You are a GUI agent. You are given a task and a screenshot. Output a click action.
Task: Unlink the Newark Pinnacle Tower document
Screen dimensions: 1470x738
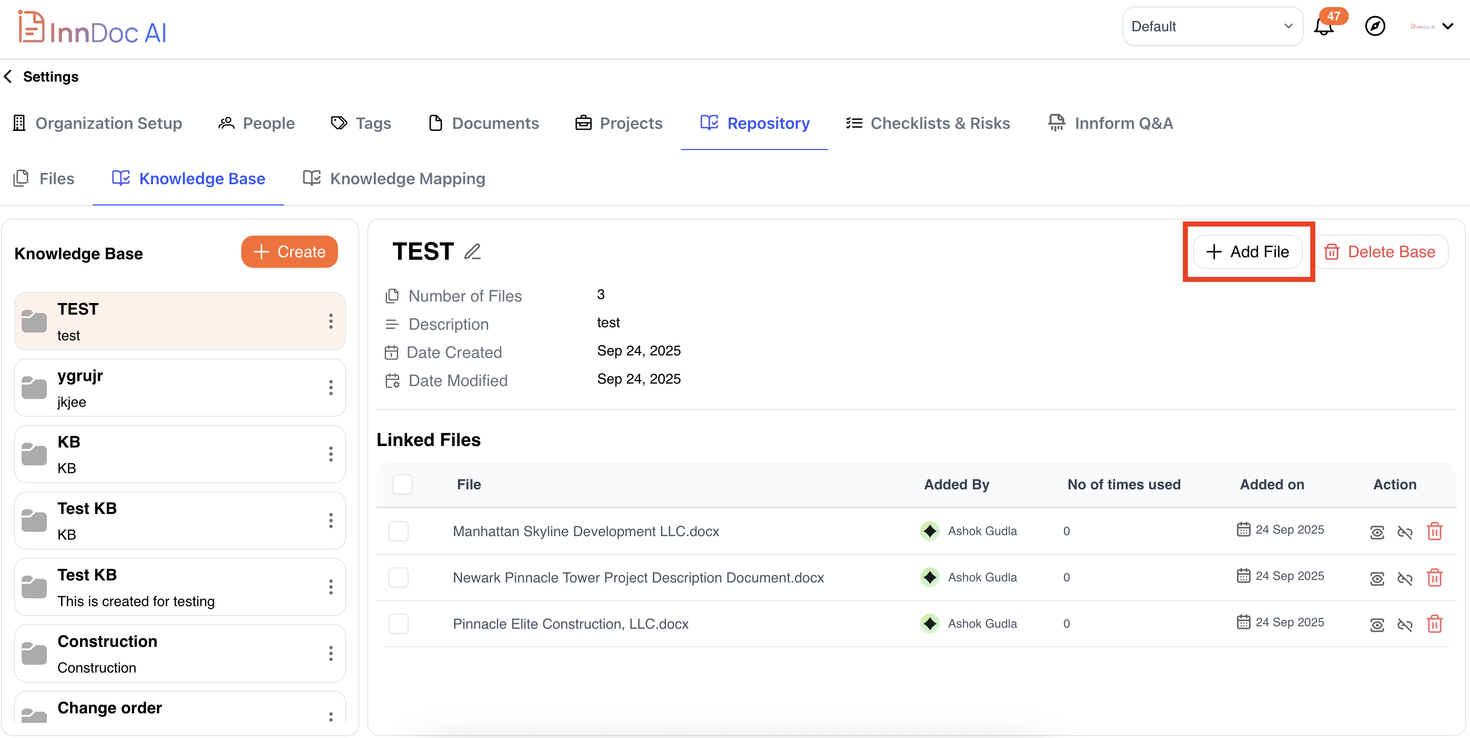pos(1405,578)
